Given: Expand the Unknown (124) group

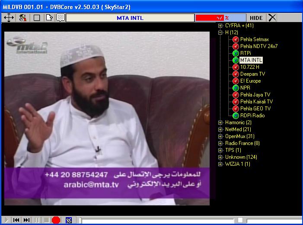Looking at the screenshot, I should tap(220, 157).
